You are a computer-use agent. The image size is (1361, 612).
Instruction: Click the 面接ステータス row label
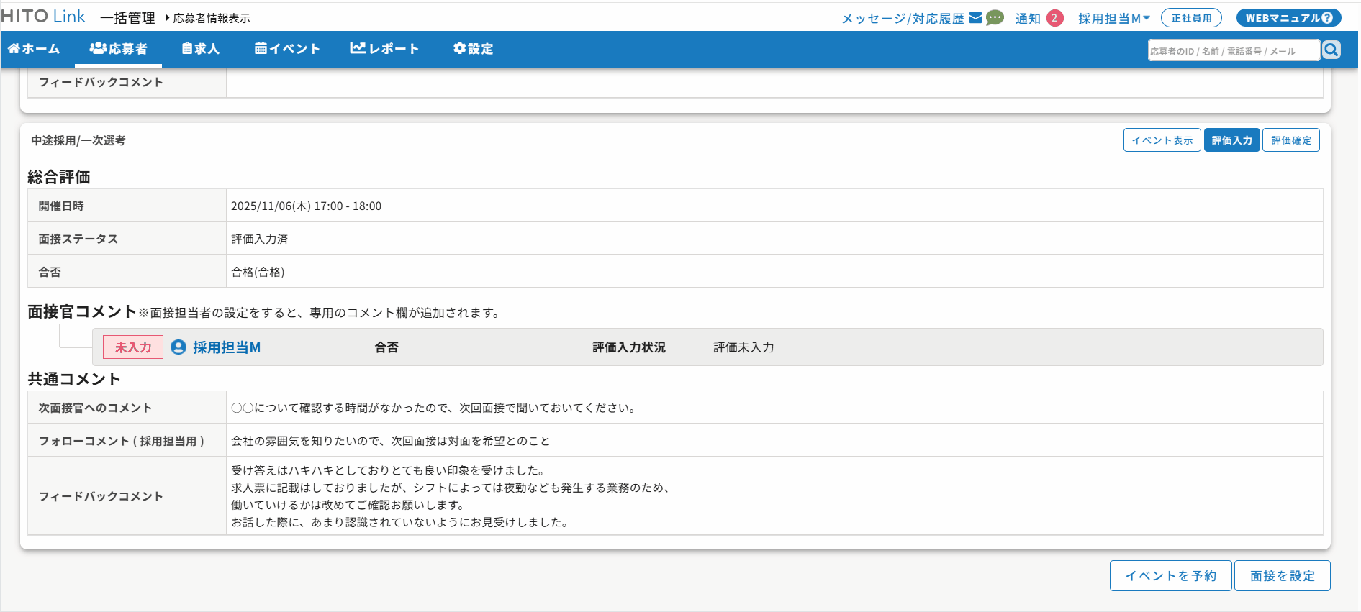(78, 239)
